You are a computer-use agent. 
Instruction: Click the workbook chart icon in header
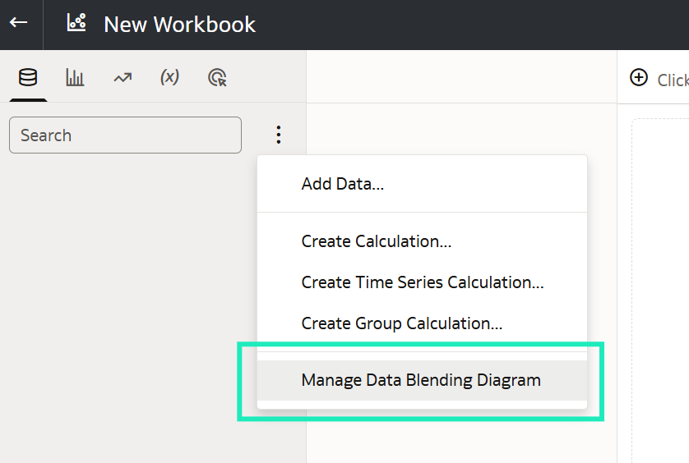(76, 22)
